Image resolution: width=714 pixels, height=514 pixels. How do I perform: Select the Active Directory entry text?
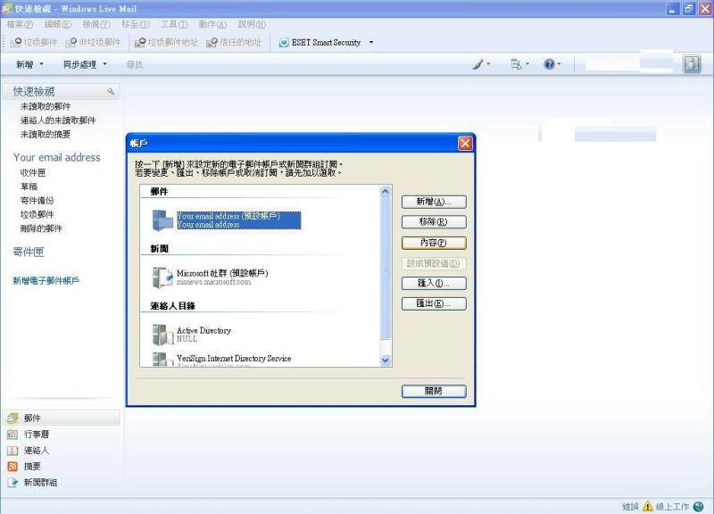pos(203,335)
